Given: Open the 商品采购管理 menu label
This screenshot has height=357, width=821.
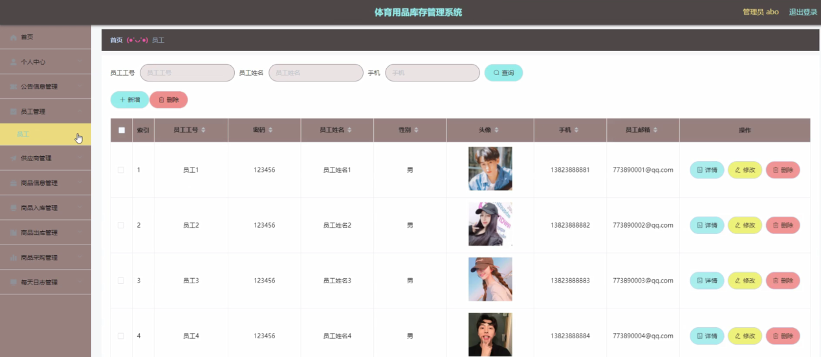Looking at the screenshot, I should pyautogui.click(x=39, y=257).
